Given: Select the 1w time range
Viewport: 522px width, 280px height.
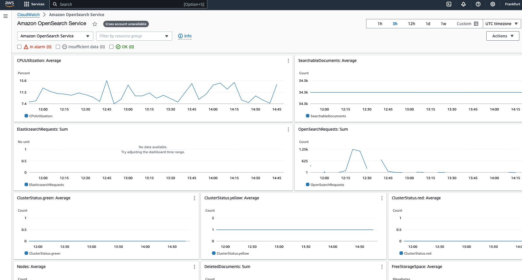Looking at the screenshot, I should [443, 24].
